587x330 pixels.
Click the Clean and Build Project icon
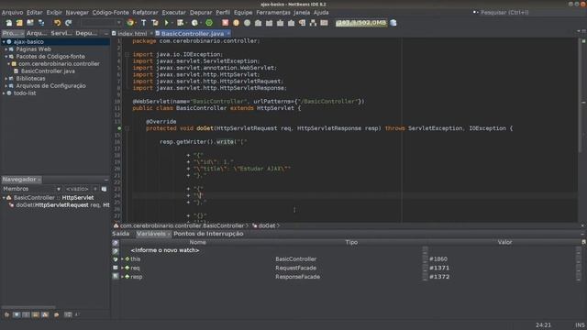click(155, 23)
